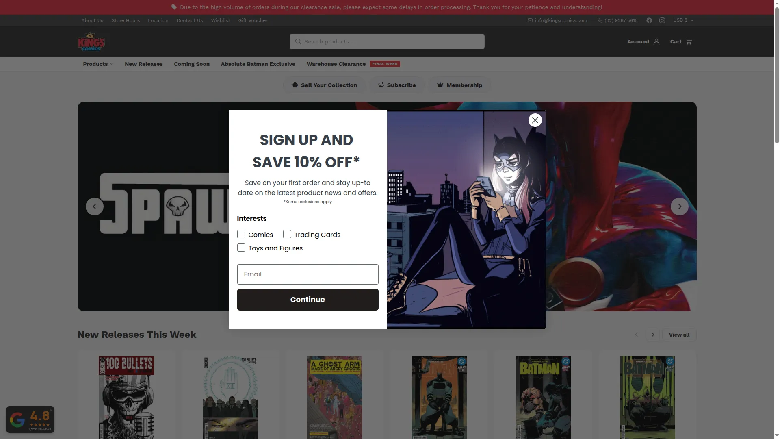Click the email envelope icon
This screenshot has width=780, height=439.
(530, 20)
